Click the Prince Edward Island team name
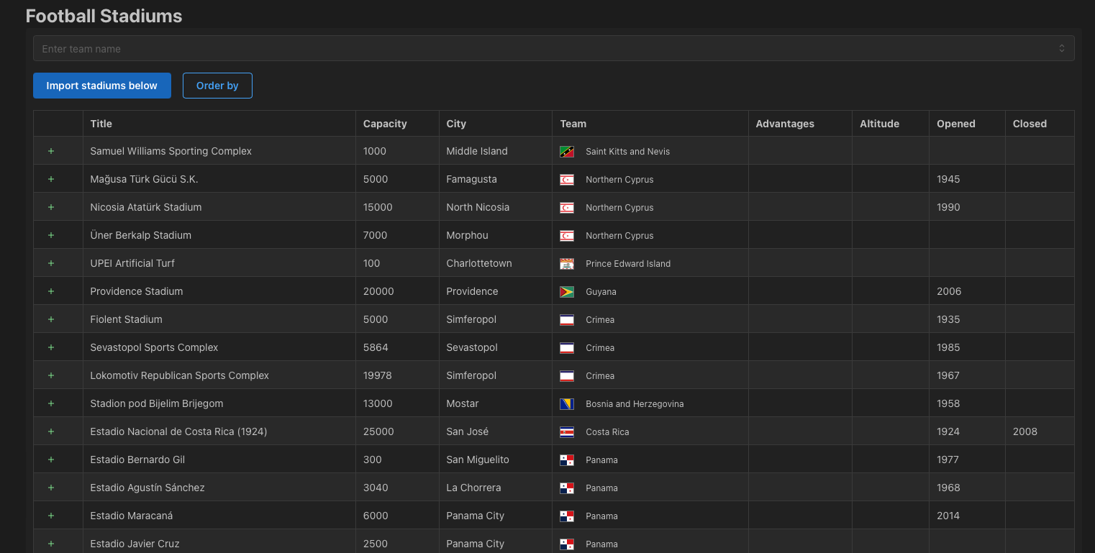 pyautogui.click(x=628, y=264)
